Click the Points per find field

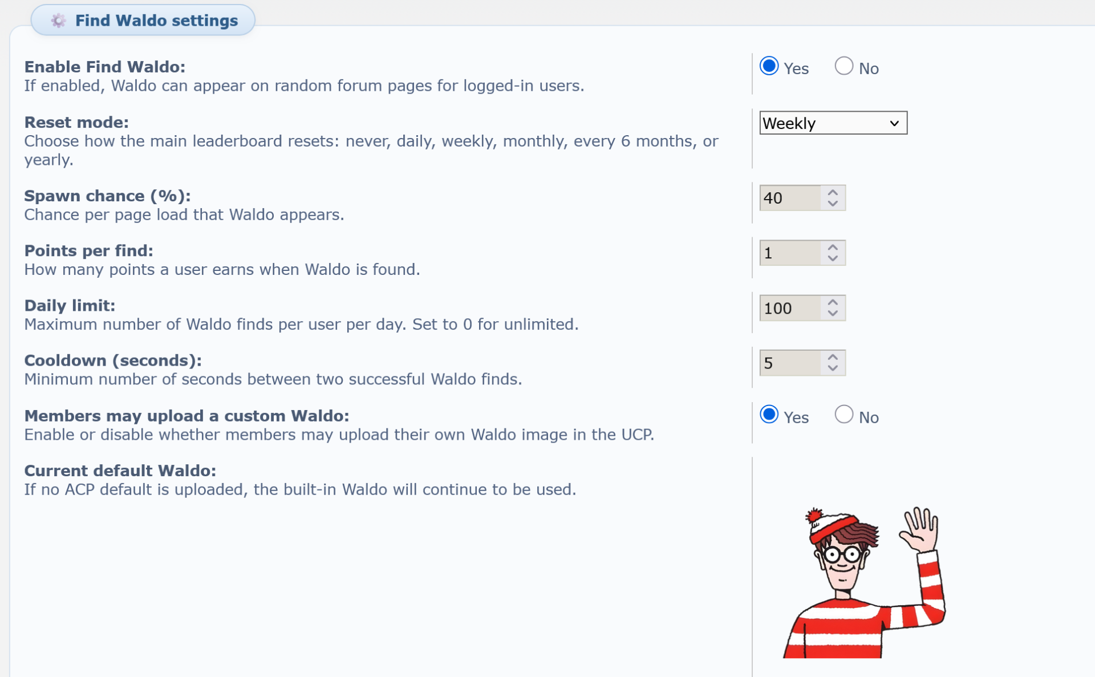[x=790, y=253]
